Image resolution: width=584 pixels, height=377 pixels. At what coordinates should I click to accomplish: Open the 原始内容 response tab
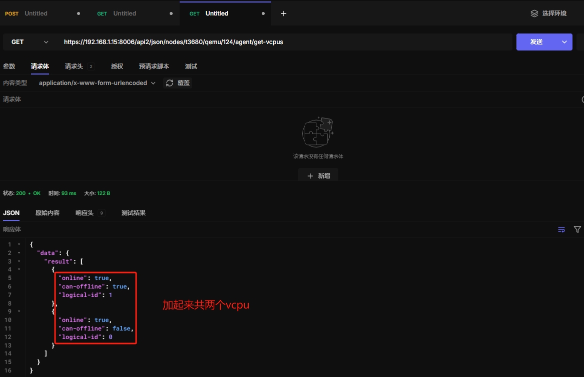point(48,213)
